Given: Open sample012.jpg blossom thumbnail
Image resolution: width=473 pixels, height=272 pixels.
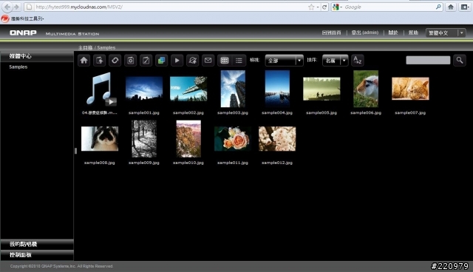Looking at the screenshot, I should point(277,139).
